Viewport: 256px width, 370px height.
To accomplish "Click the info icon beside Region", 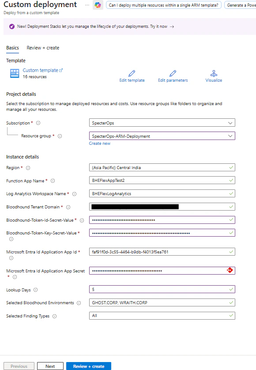I will tap(27, 167).
